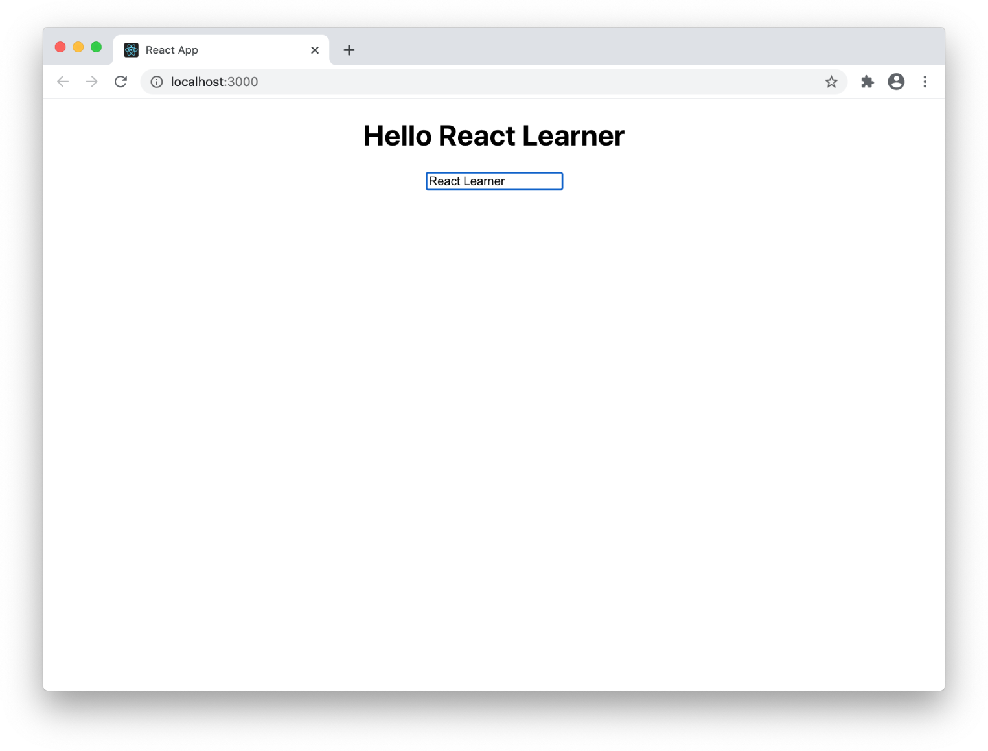988x751 pixels.
Task: Open a new tab with the plus button
Action: pos(349,50)
